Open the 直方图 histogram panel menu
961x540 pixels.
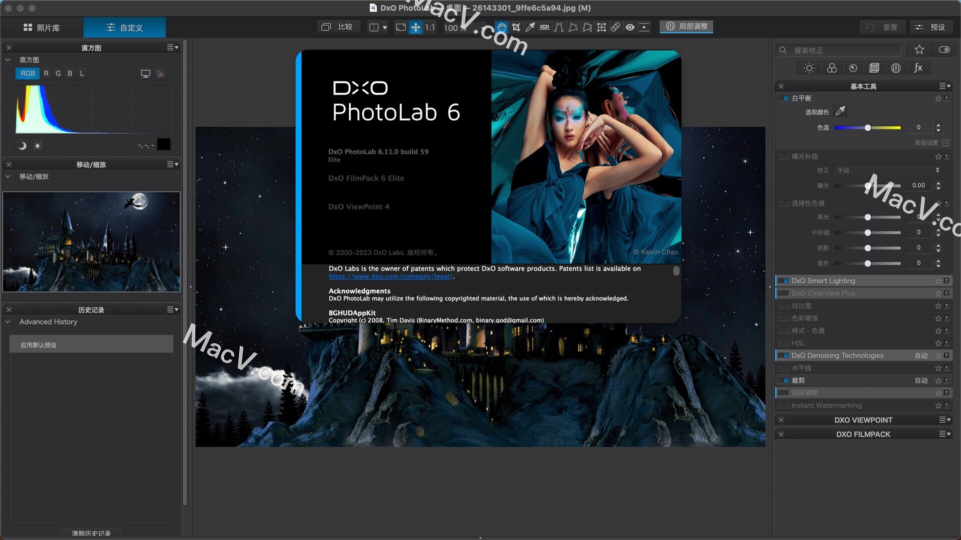[173, 47]
